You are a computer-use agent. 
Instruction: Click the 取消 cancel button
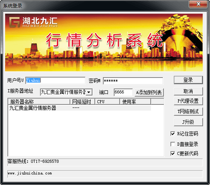(188, 92)
